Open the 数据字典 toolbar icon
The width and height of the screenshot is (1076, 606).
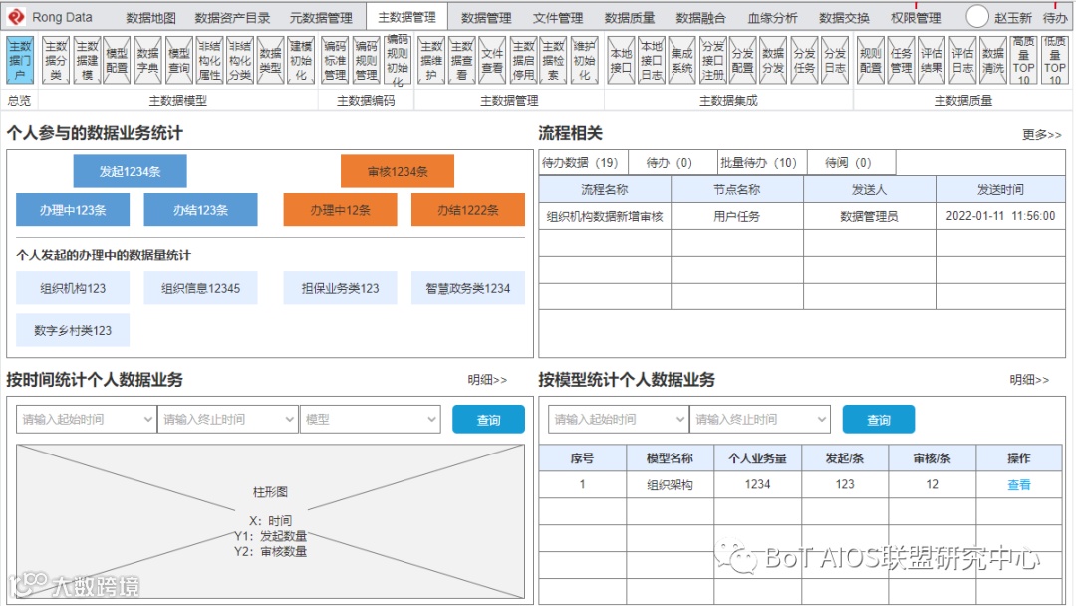point(147,61)
